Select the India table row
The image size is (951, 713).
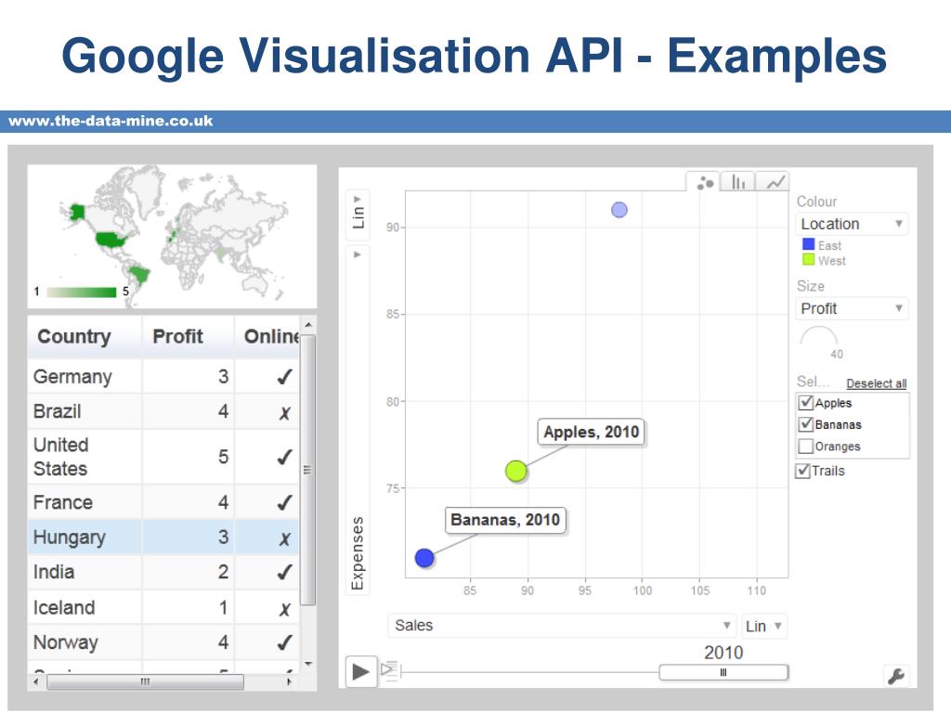[x=163, y=572]
